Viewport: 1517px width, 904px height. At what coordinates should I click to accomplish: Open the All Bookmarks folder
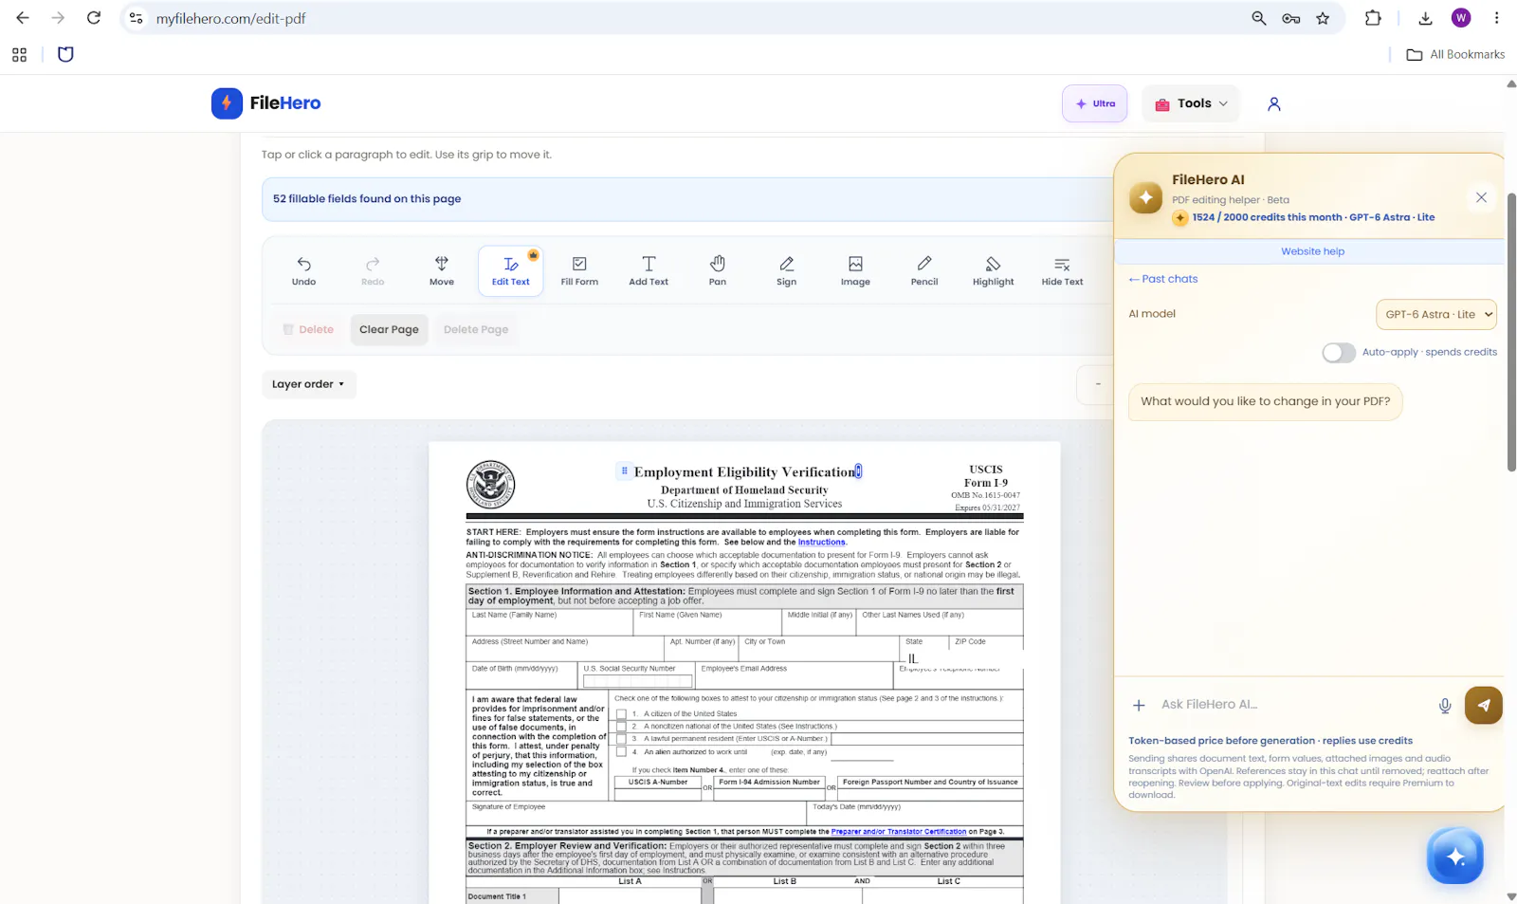[x=1455, y=54]
